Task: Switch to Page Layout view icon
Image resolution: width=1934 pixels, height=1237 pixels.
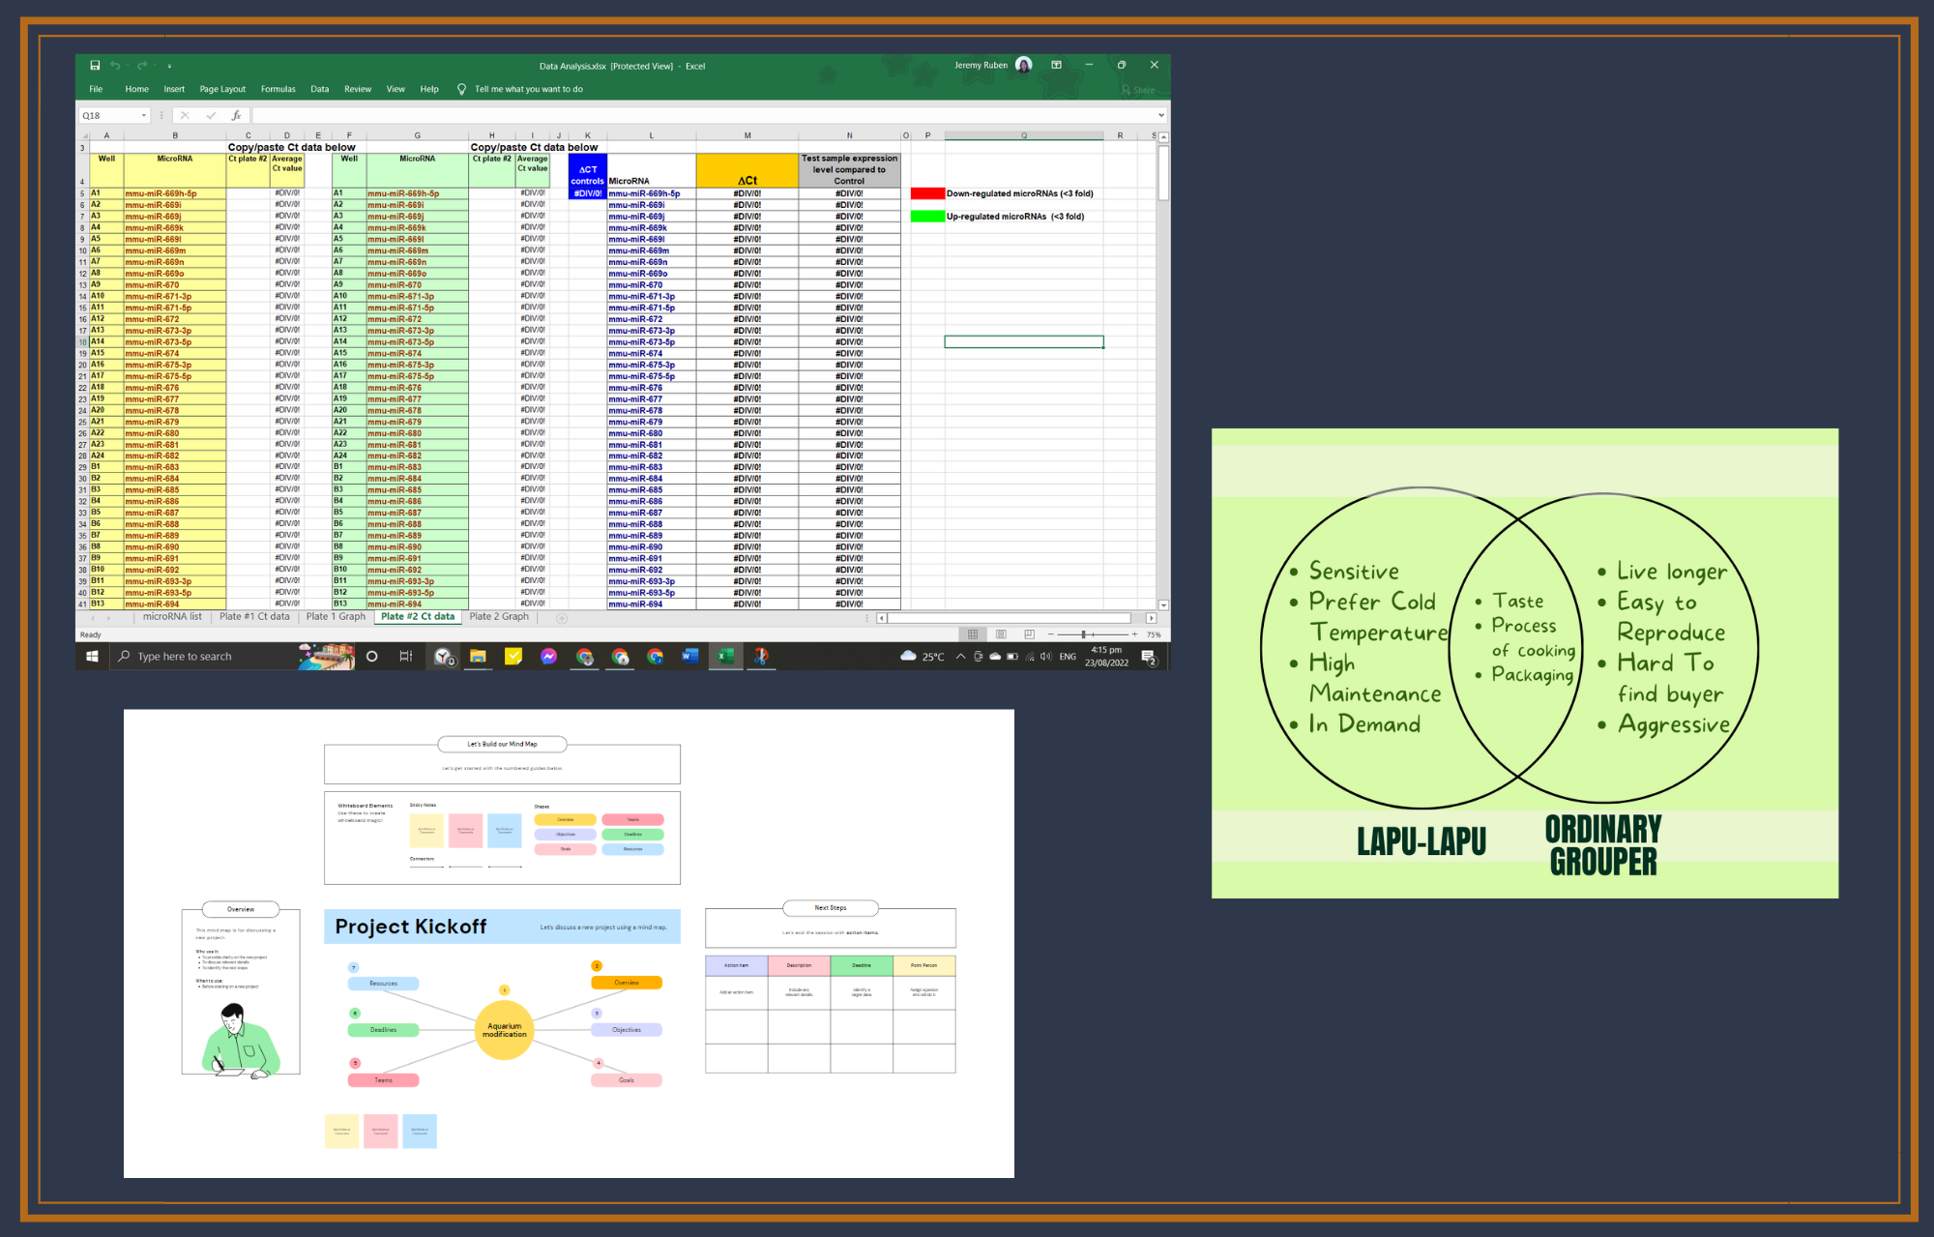Action: tap(1001, 634)
